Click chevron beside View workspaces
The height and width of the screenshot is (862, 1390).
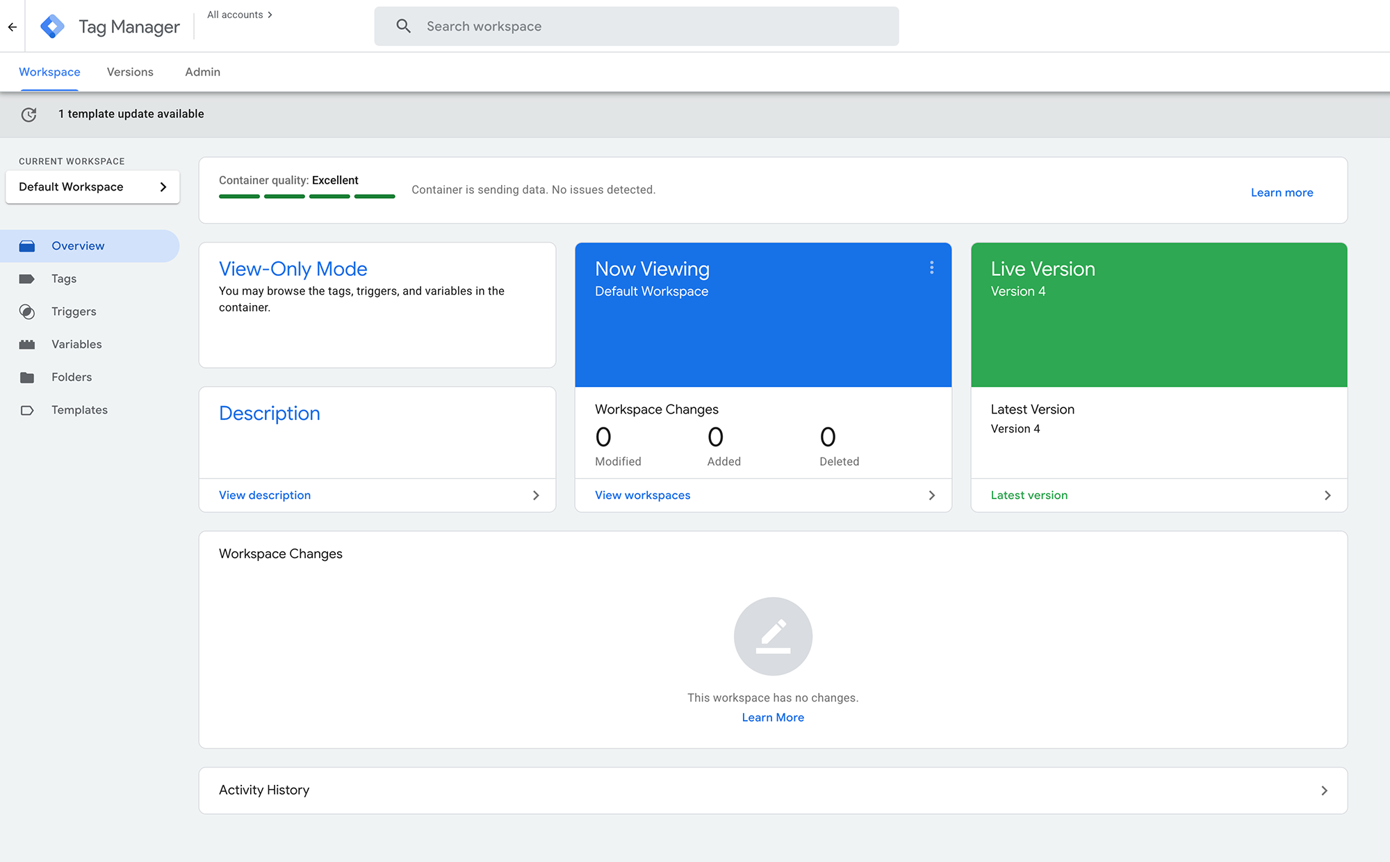(932, 496)
